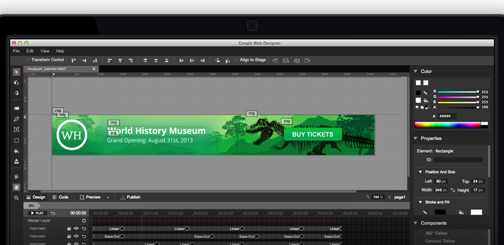Viewport: 504px width, 245px height.
Task: Select the Text tool
Action: point(17,130)
